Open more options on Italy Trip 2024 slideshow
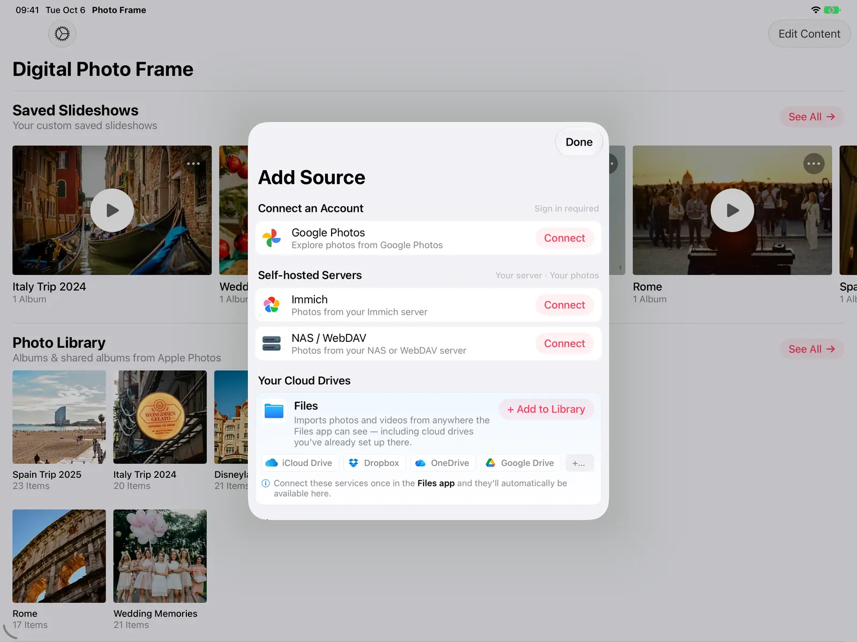The height and width of the screenshot is (642, 857). (x=193, y=164)
